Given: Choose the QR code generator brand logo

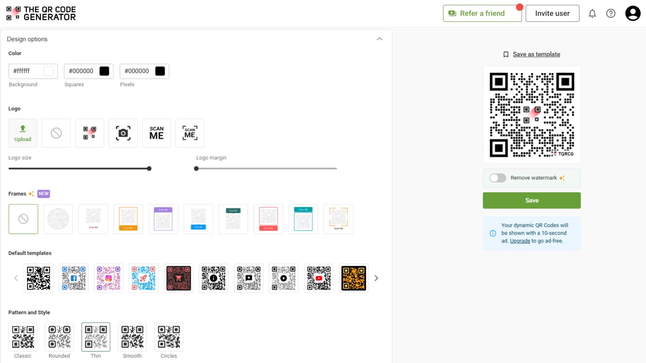Looking at the screenshot, I should (89, 133).
